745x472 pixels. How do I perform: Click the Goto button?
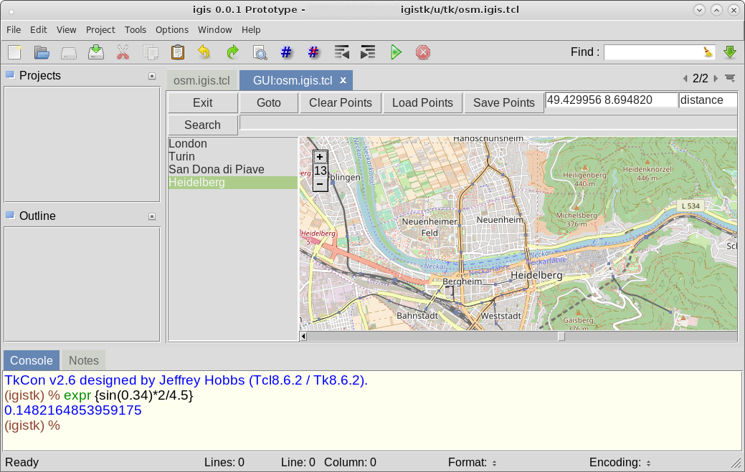coord(269,103)
